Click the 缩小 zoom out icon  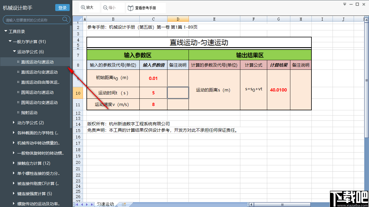pos(106,7)
